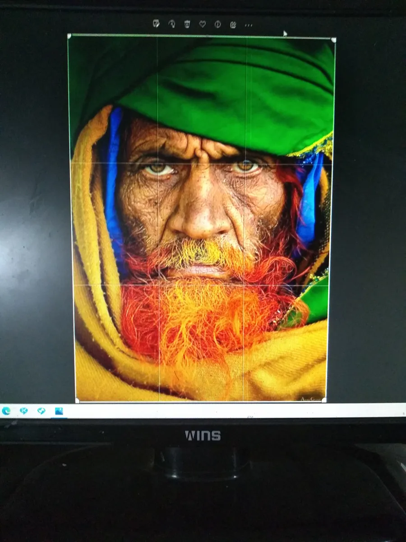Click the top-right crop corner handle

coord(333,40)
